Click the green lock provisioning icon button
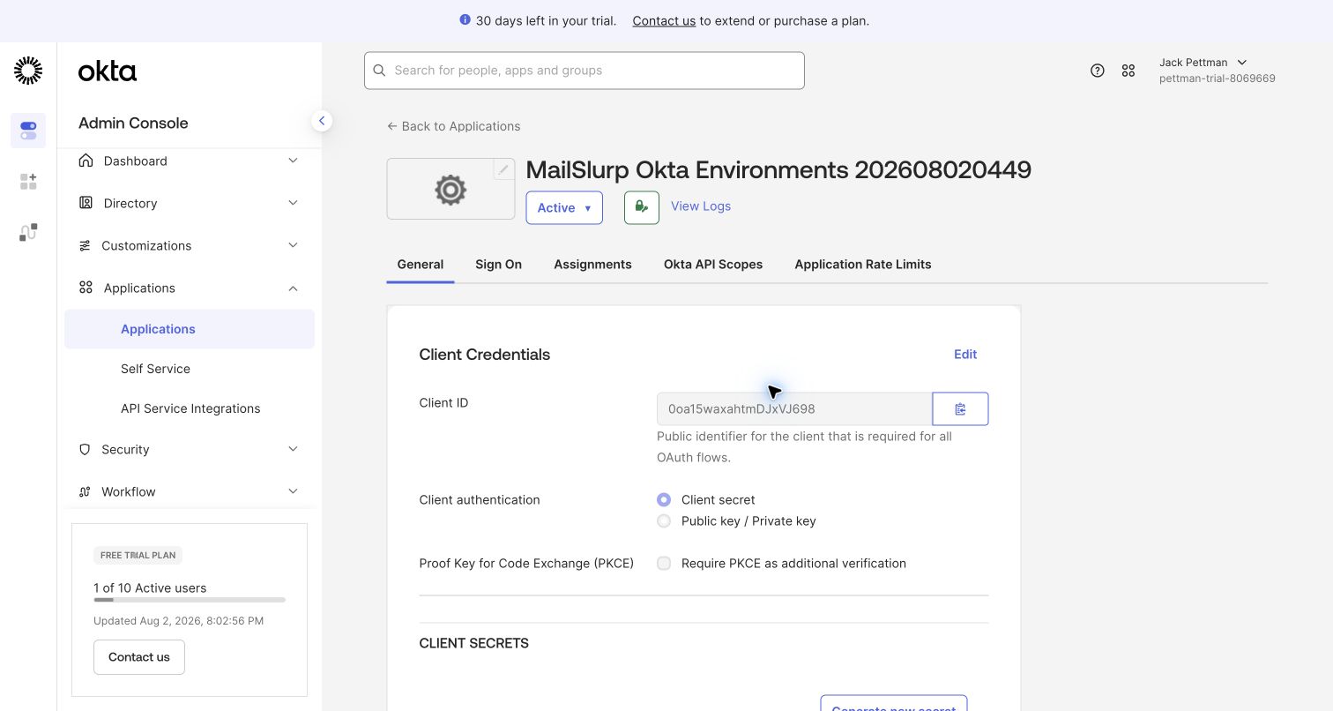This screenshot has height=711, width=1333. pos(642,207)
